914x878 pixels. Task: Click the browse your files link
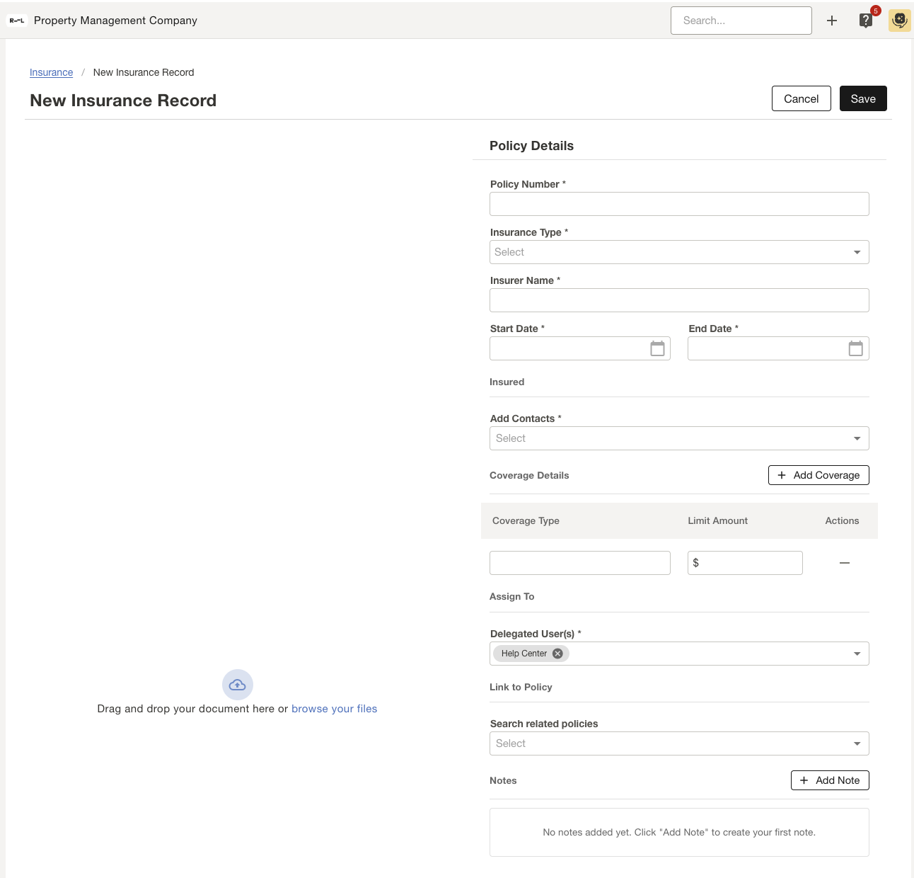(x=334, y=709)
